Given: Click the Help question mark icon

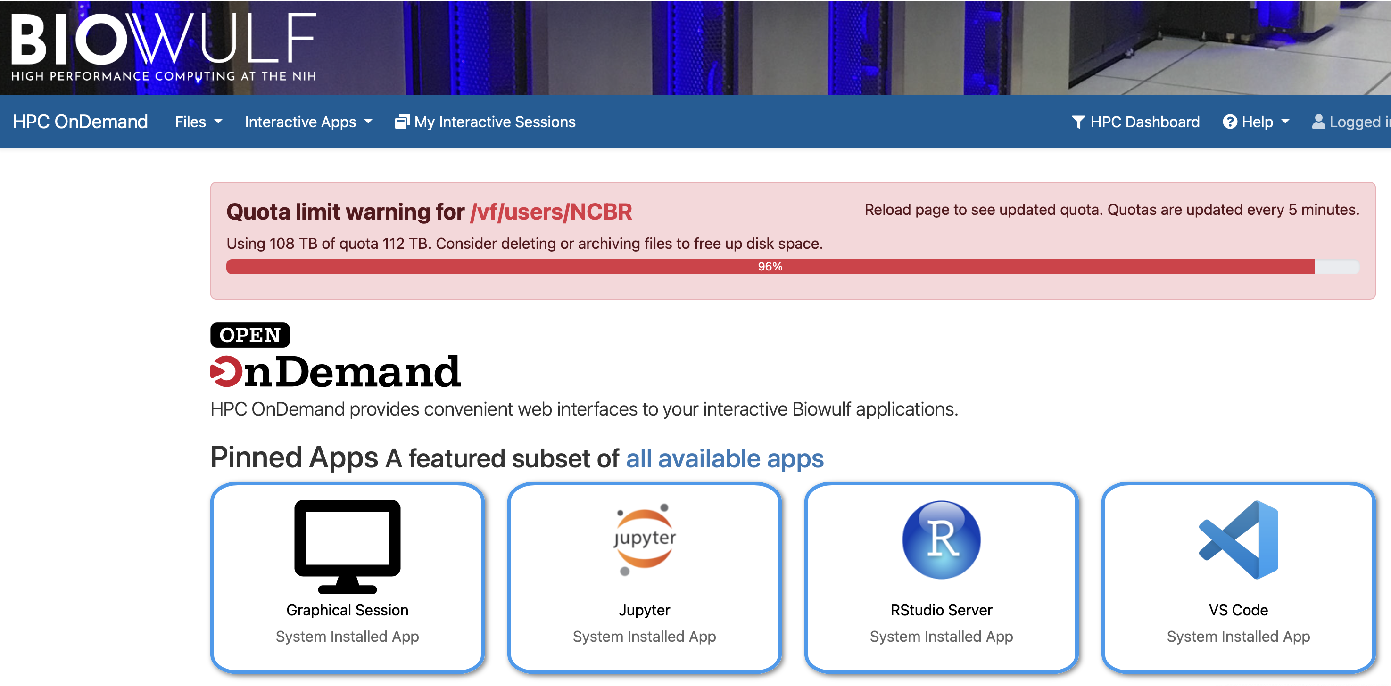Looking at the screenshot, I should [1230, 122].
